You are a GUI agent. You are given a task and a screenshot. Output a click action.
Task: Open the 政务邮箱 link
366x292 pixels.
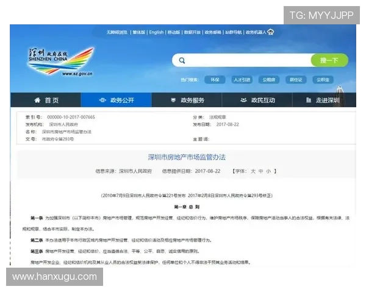(213, 32)
